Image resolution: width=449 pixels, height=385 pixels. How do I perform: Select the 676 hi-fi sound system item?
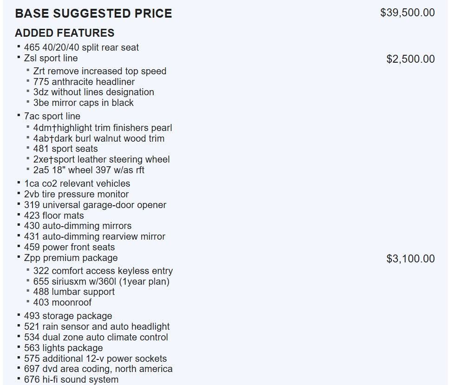pyautogui.click(x=71, y=379)
